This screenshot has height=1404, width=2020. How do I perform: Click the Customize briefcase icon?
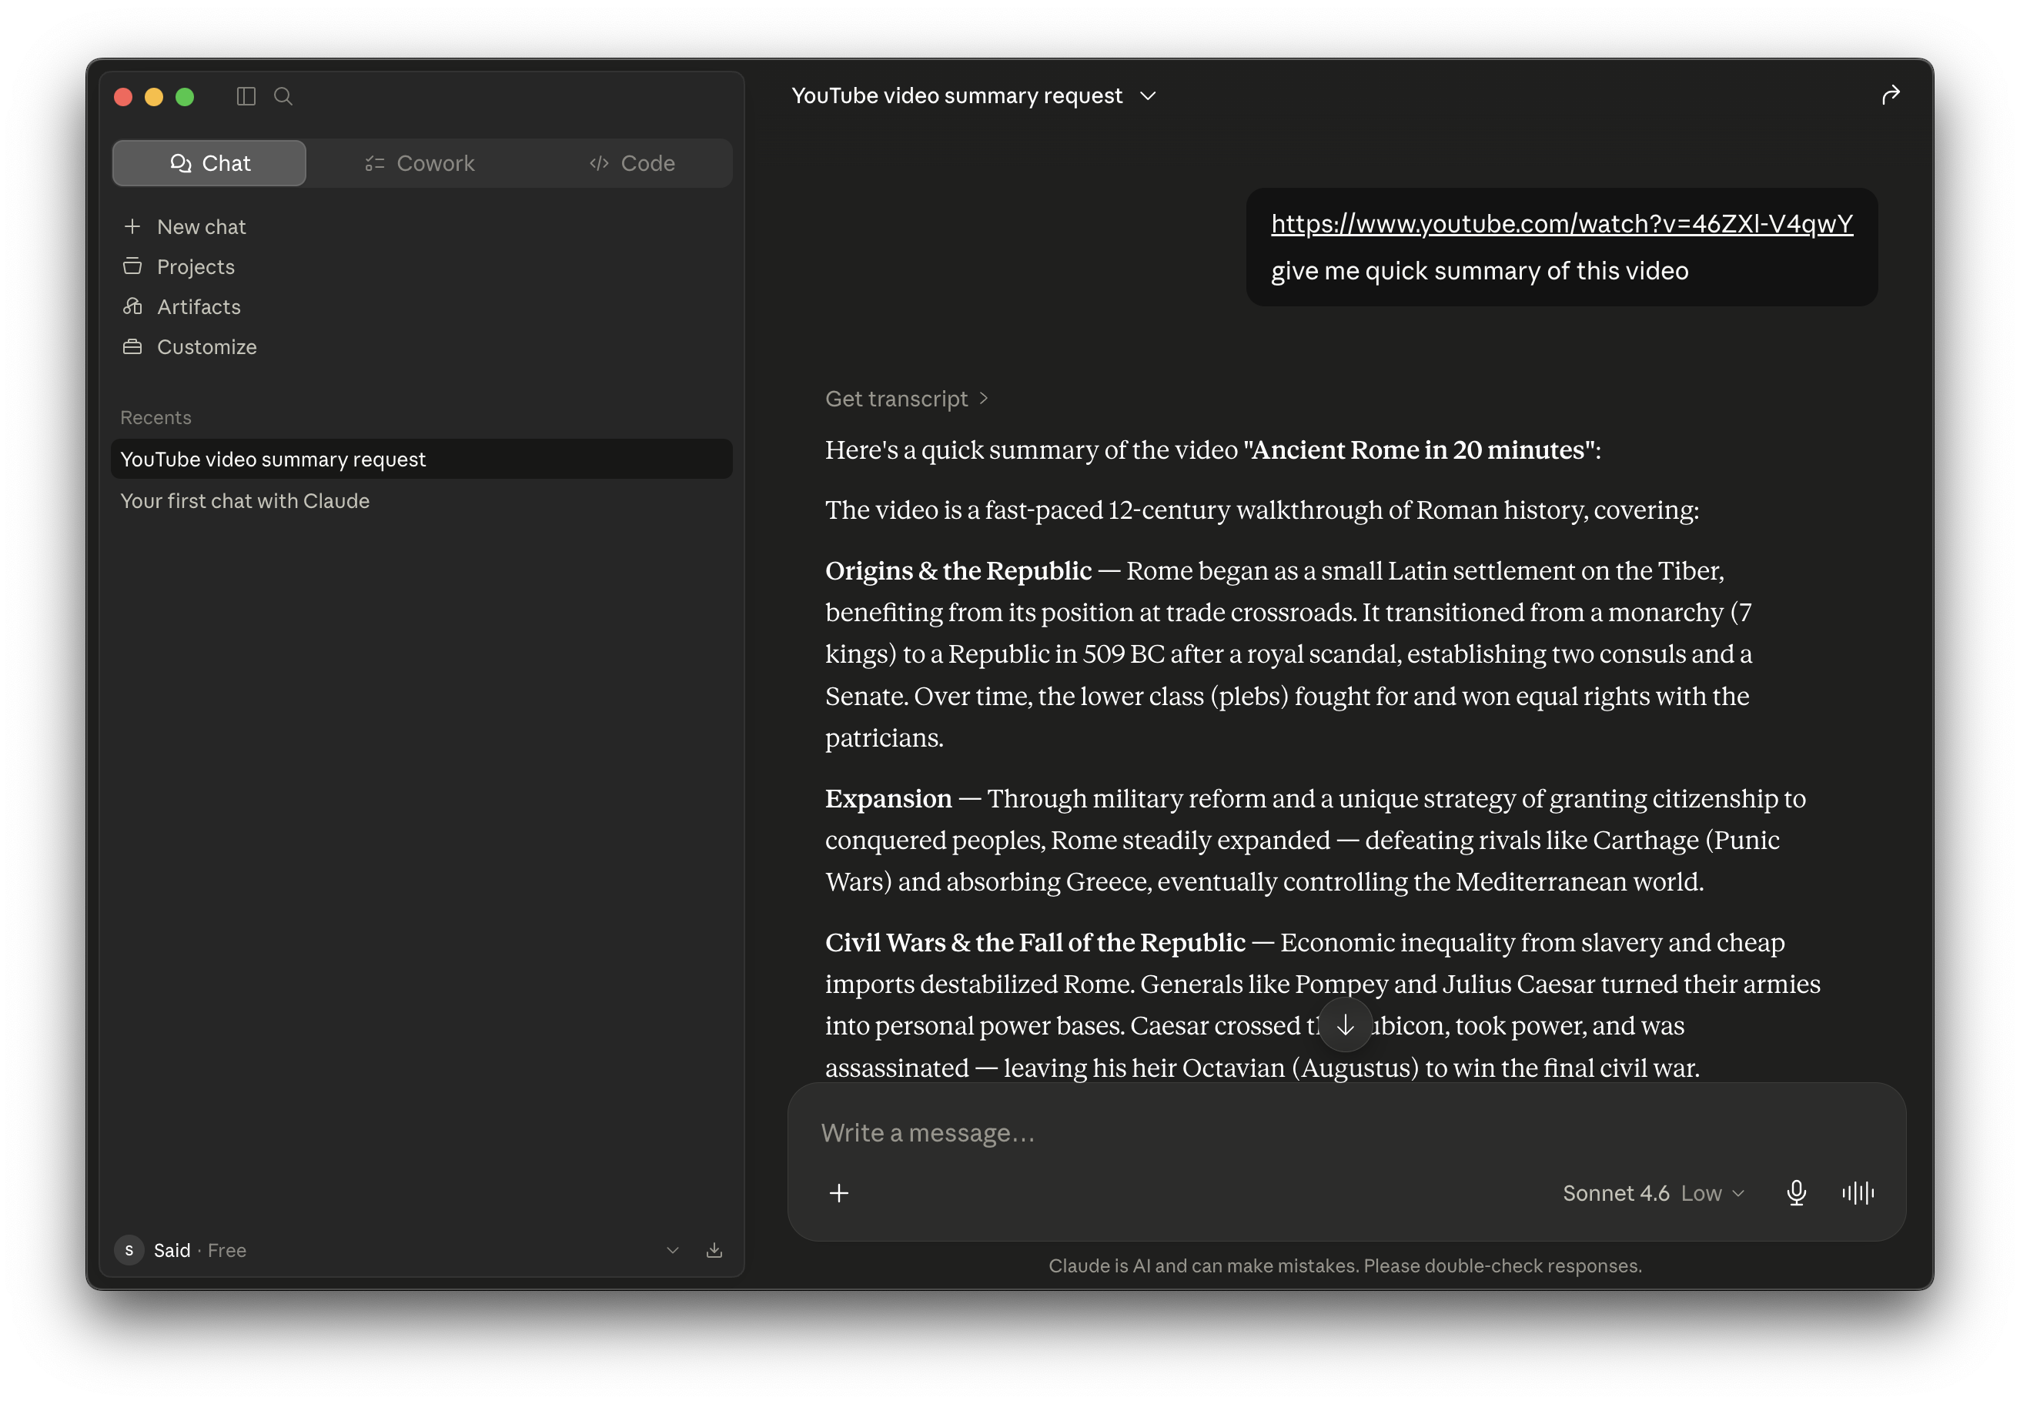tap(132, 346)
